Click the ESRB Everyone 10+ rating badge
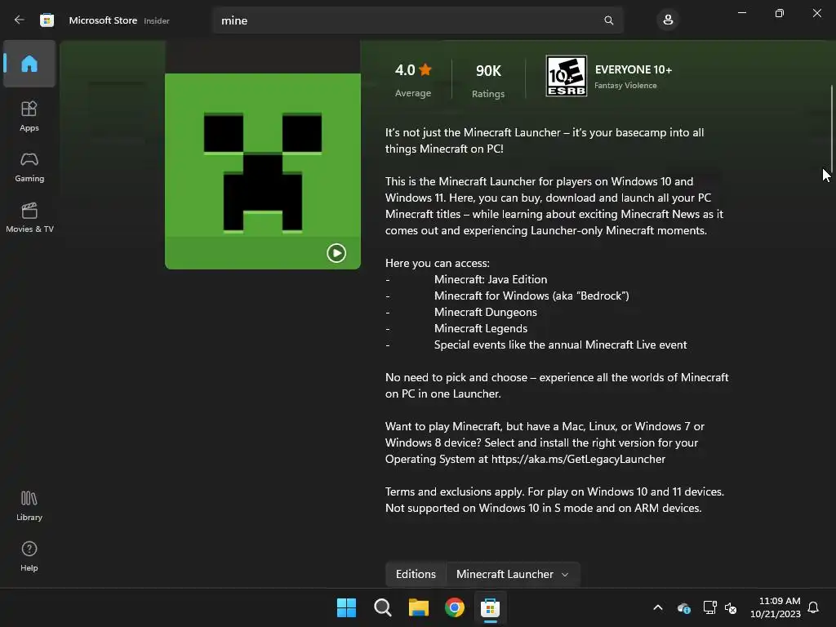 (x=567, y=76)
